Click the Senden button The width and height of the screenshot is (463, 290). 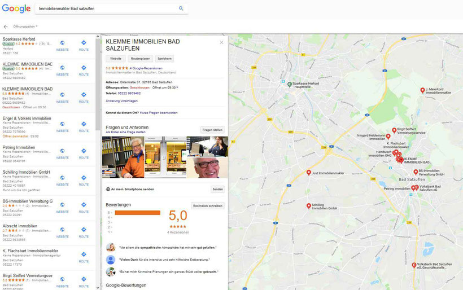(217, 189)
